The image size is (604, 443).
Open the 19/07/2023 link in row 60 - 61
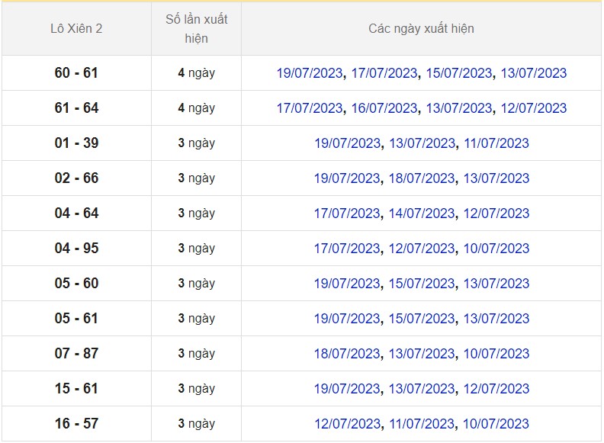pyautogui.click(x=310, y=73)
